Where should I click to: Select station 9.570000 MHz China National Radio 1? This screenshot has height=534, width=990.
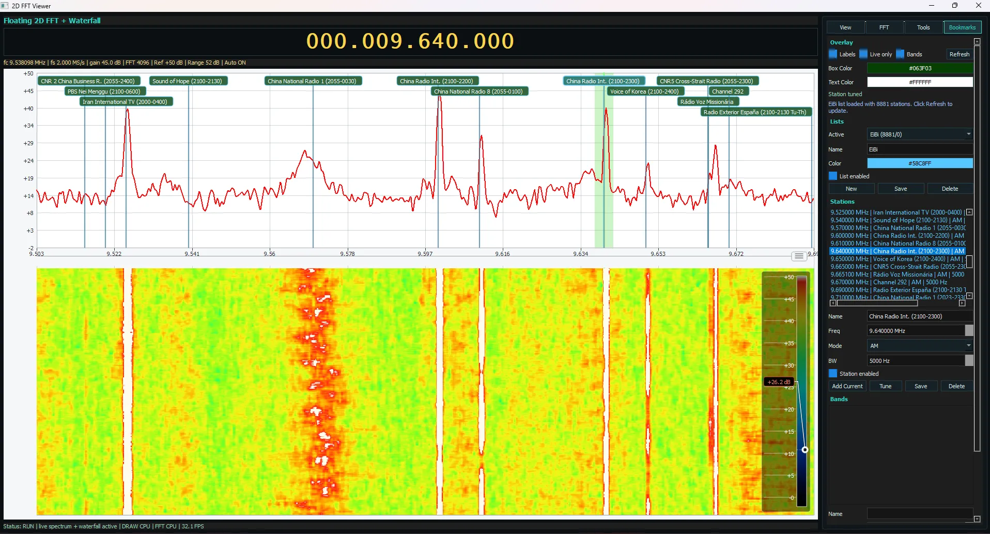pos(897,227)
